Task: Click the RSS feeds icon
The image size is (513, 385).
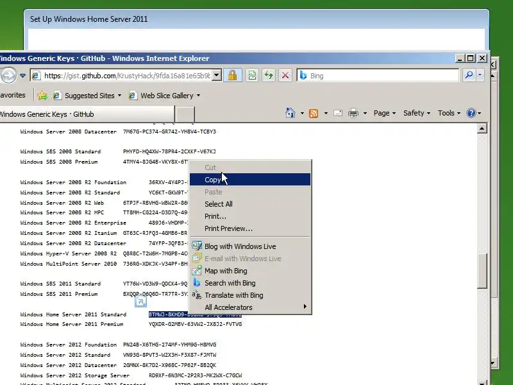Action: tap(314, 114)
